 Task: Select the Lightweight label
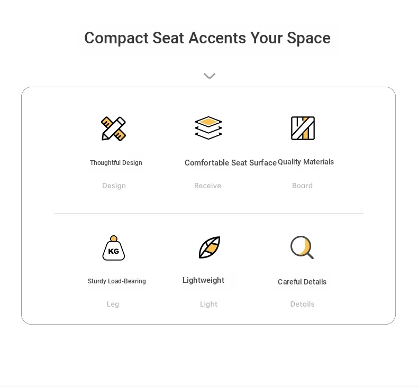click(x=203, y=280)
